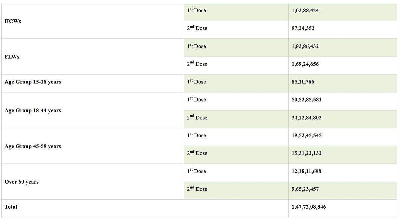Select the 9,65,23,457 value cell
The width and height of the screenshot is (400, 223).
click(305, 189)
